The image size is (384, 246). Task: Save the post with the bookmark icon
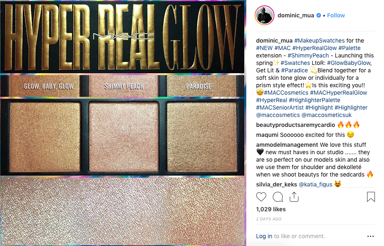[371, 197]
